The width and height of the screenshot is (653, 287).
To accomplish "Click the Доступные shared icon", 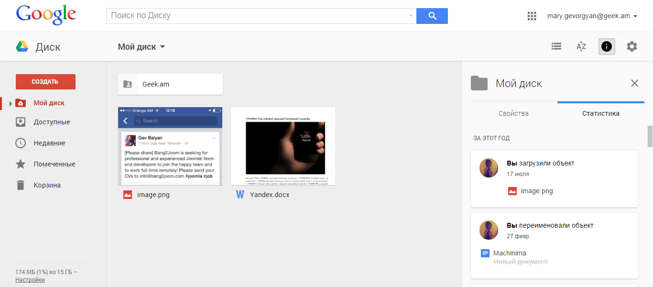I will coord(21,122).
